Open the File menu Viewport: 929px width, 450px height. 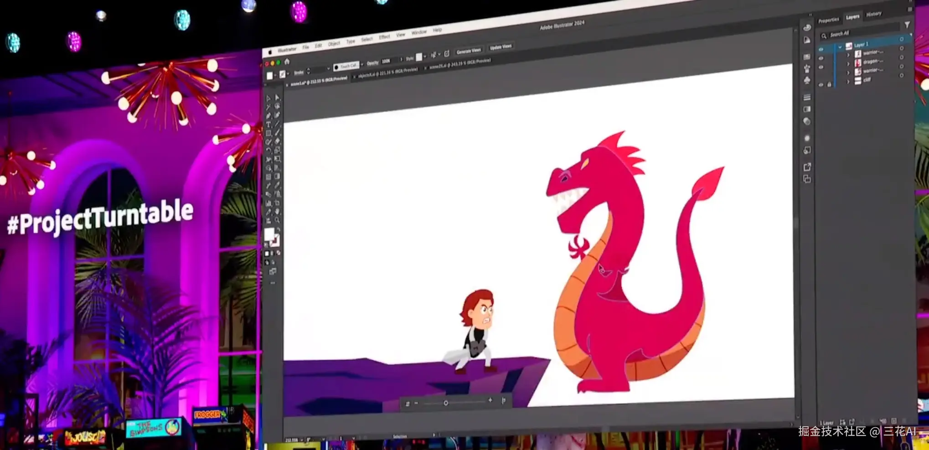[x=305, y=47]
